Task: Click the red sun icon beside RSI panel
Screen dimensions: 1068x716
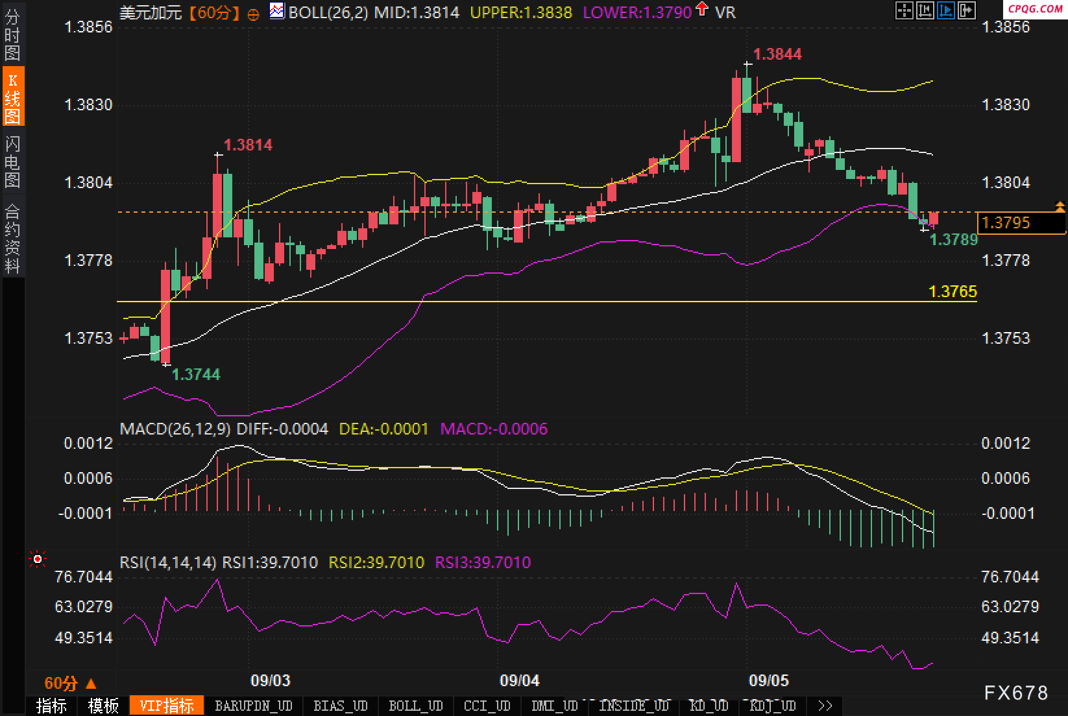Action: 38,559
